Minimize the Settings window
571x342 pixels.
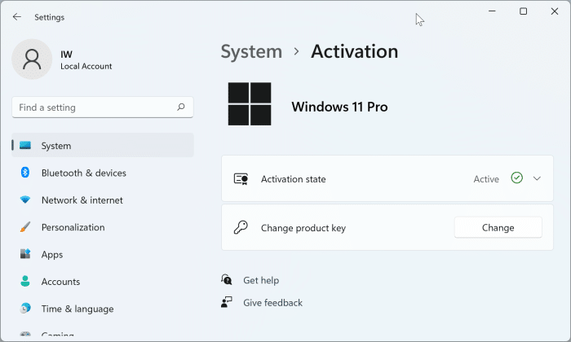click(x=492, y=11)
